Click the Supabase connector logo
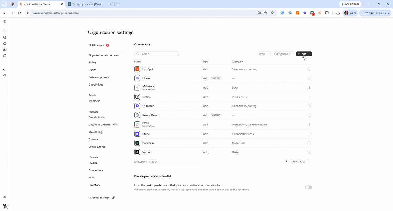The height and width of the screenshot is (211, 393). (x=137, y=143)
